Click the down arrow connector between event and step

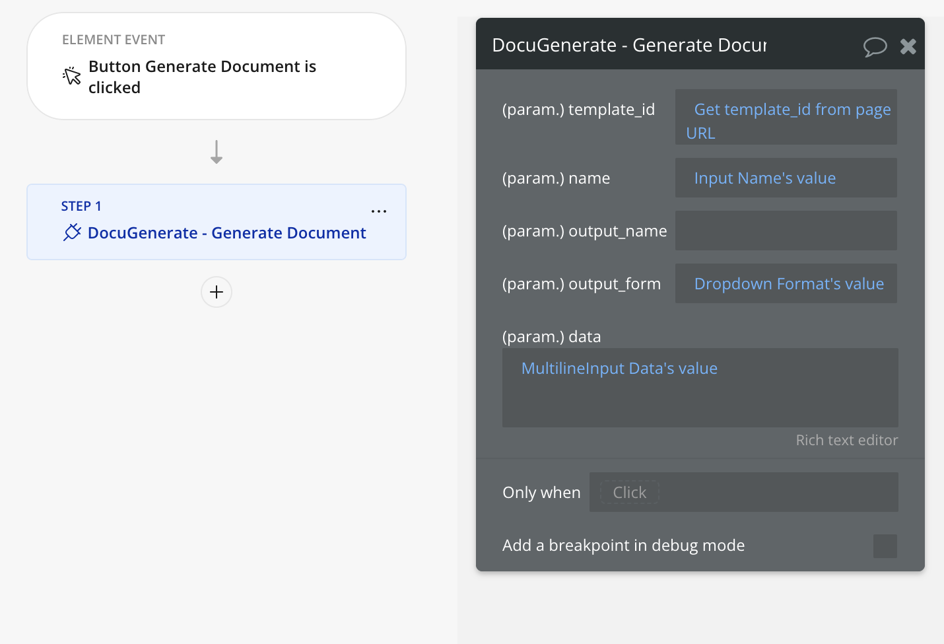(217, 152)
